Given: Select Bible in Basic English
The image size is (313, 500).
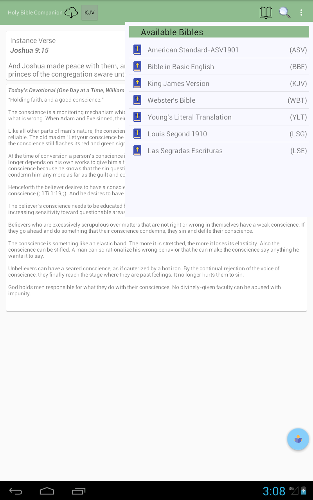Looking at the screenshot, I should (x=219, y=66).
